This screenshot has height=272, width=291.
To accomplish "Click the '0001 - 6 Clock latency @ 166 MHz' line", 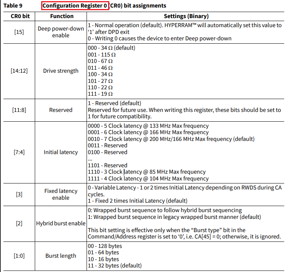I will (x=148, y=132).
